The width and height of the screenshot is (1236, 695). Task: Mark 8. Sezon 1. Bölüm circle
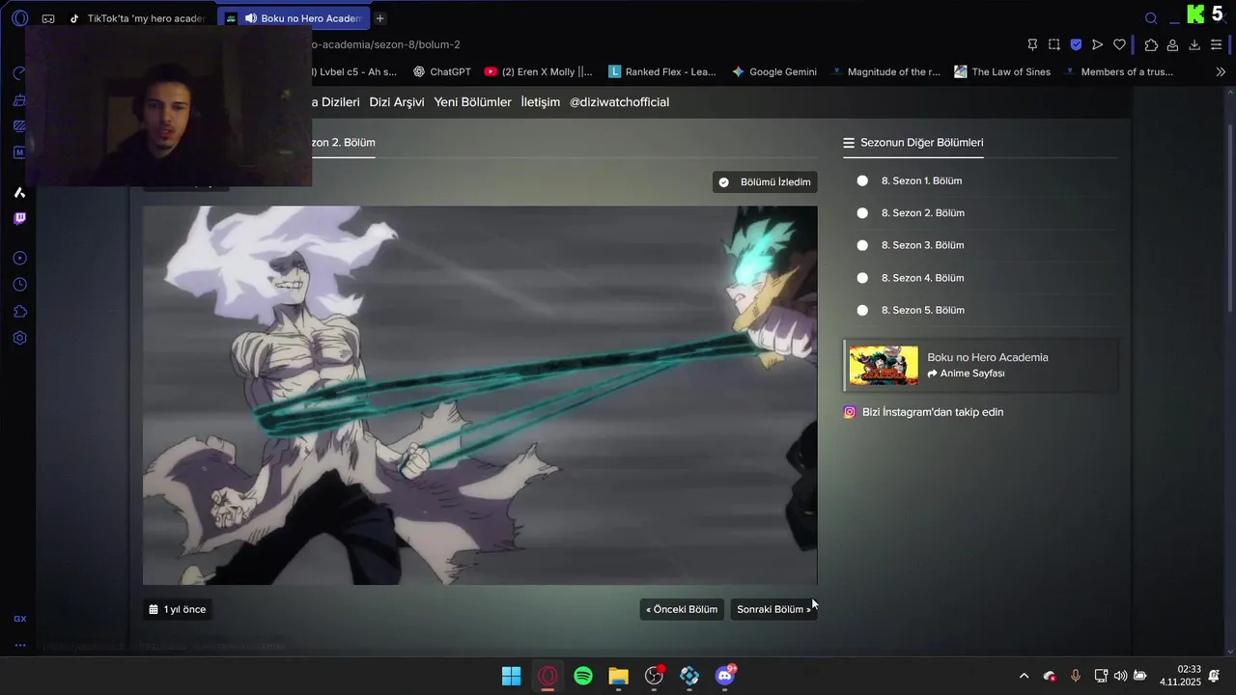coord(862,181)
